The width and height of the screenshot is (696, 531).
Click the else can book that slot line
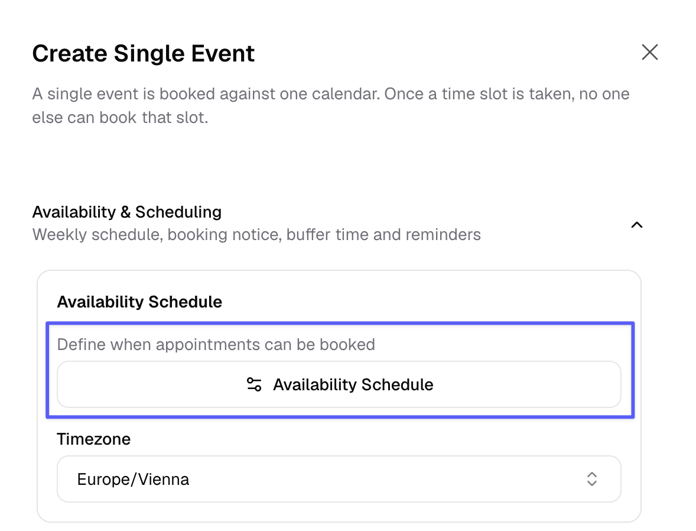pos(120,118)
